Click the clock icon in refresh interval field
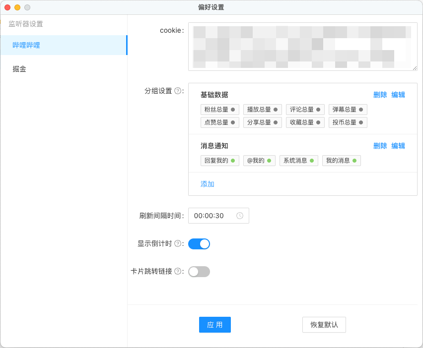 click(240, 216)
